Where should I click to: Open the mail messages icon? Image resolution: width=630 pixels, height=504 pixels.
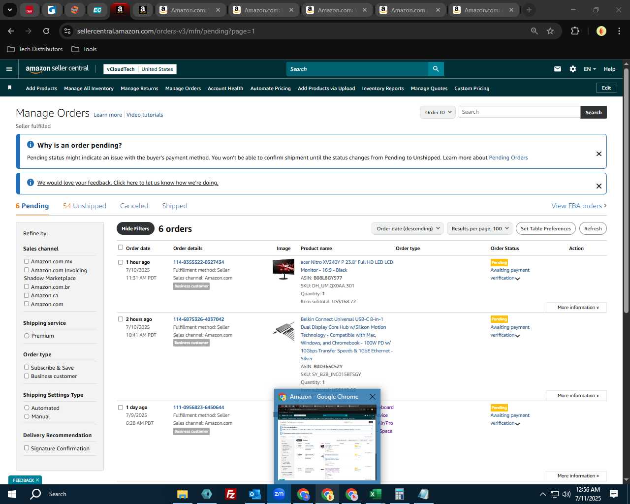point(558,69)
